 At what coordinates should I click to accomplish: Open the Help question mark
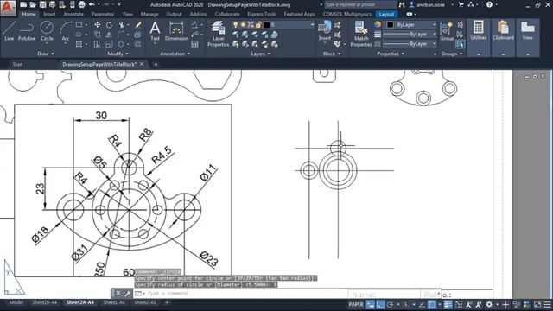click(489, 4)
